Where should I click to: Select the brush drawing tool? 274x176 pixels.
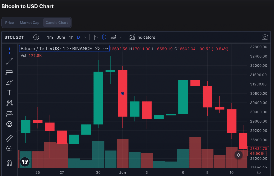point(9,82)
